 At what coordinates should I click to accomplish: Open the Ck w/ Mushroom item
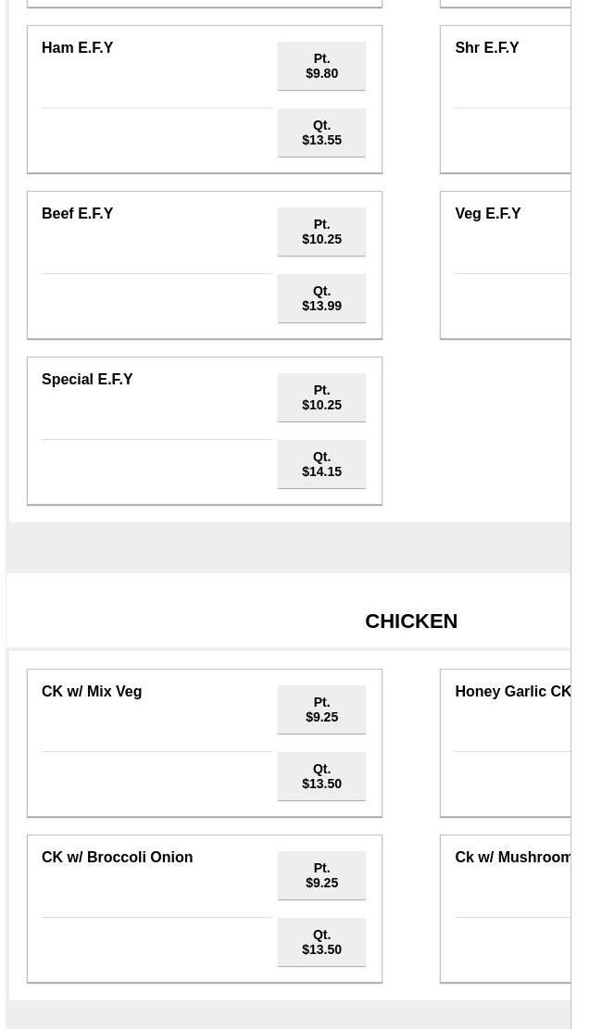pyautogui.click(x=512, y=858)
